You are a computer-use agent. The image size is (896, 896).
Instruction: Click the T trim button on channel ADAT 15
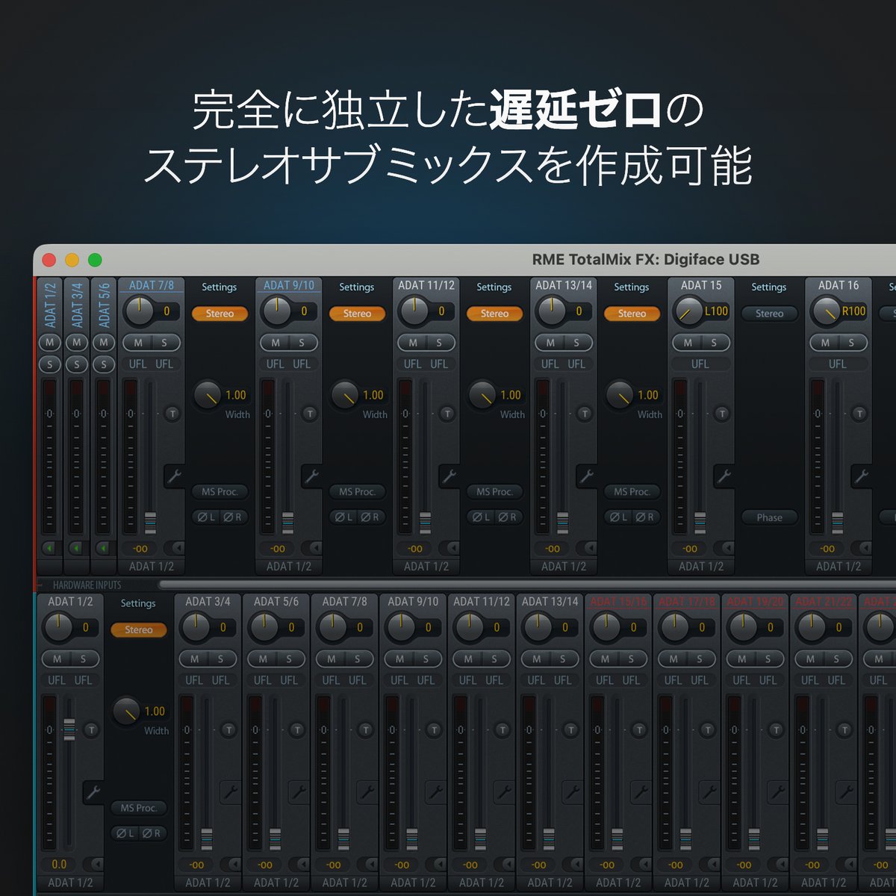(x=722, y=413)
